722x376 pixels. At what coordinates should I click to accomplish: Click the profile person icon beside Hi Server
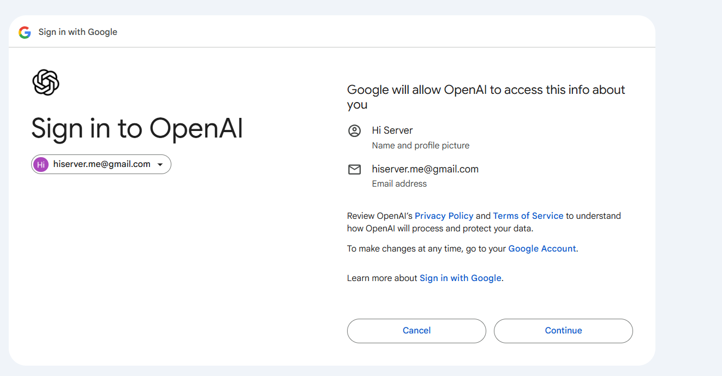click(355, 131)
